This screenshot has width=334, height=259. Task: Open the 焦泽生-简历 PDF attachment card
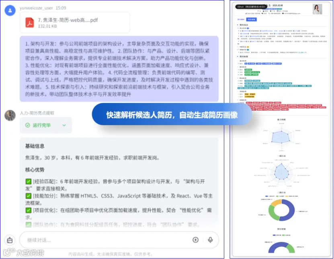74,22
